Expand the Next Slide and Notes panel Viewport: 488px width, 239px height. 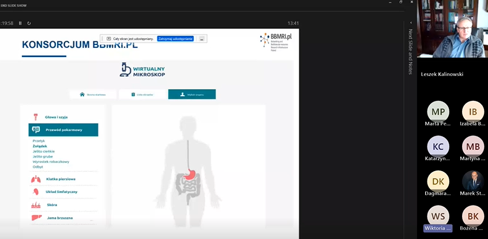[410, 52]
